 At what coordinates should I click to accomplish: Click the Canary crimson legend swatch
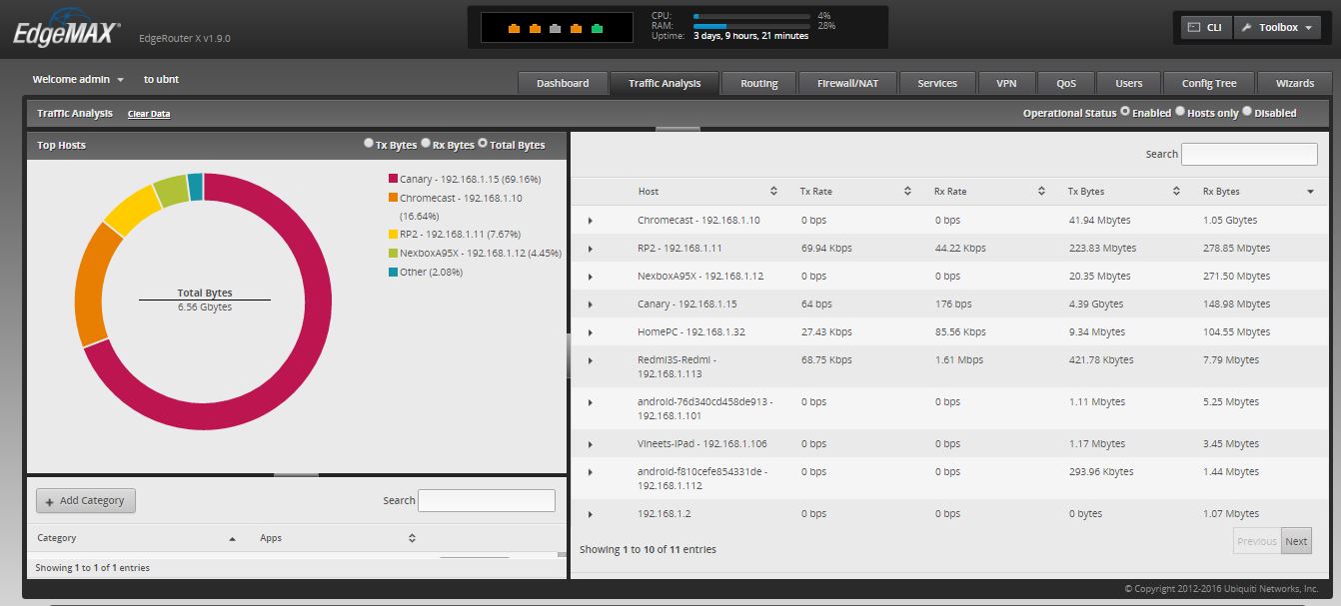point(393,179)
